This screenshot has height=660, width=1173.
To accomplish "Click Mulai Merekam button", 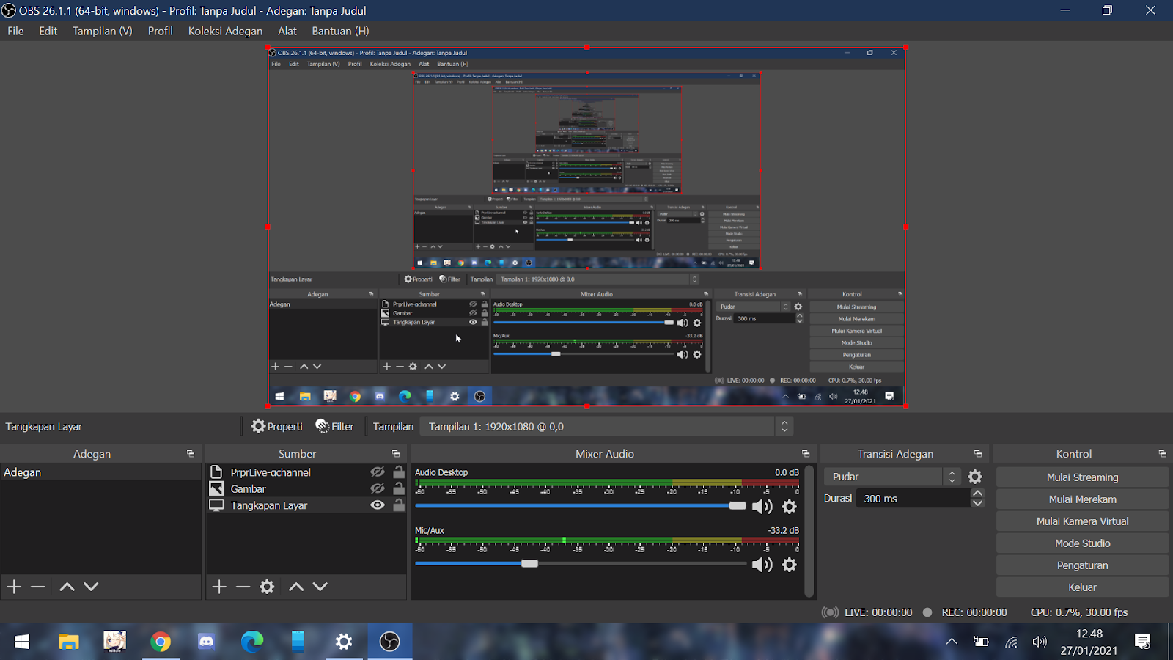I will (x=1082, y=499).
